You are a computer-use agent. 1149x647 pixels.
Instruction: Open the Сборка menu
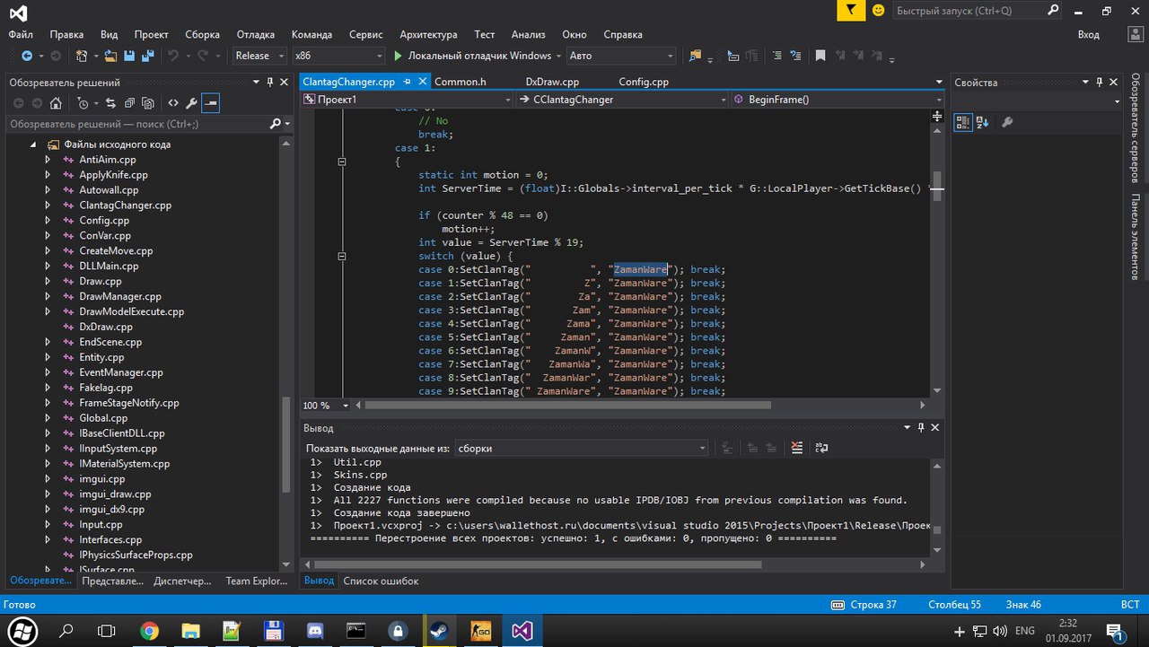202,34
